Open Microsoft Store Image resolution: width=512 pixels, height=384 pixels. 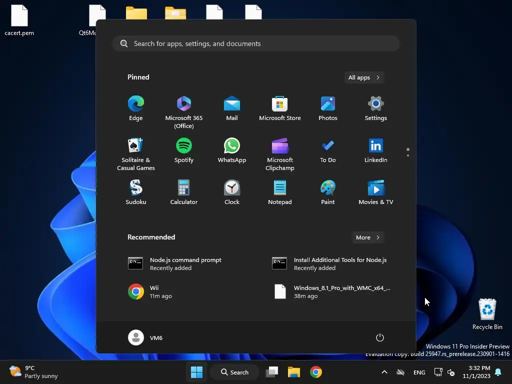coord(280,108)
